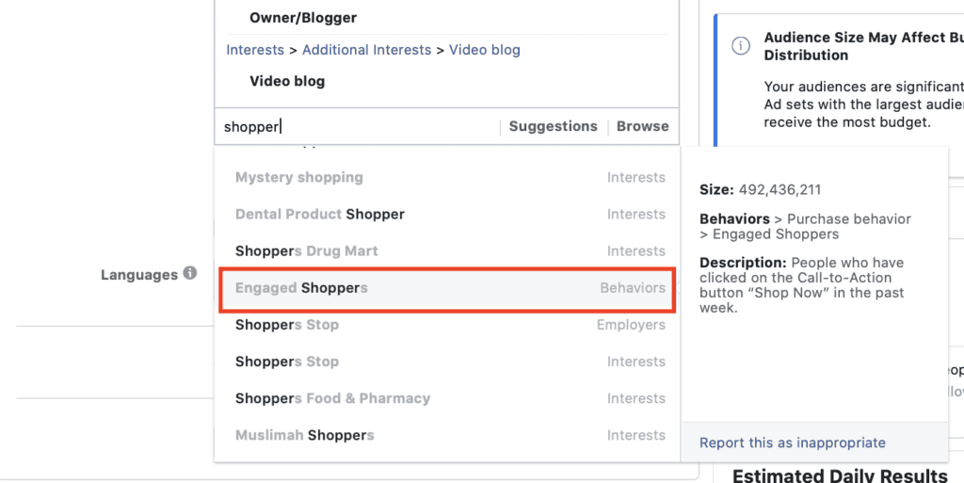Viewport: 964px width, 483px height.
Task: Click the Audience Size info circle icon
Action: click(x=741, y=46)
